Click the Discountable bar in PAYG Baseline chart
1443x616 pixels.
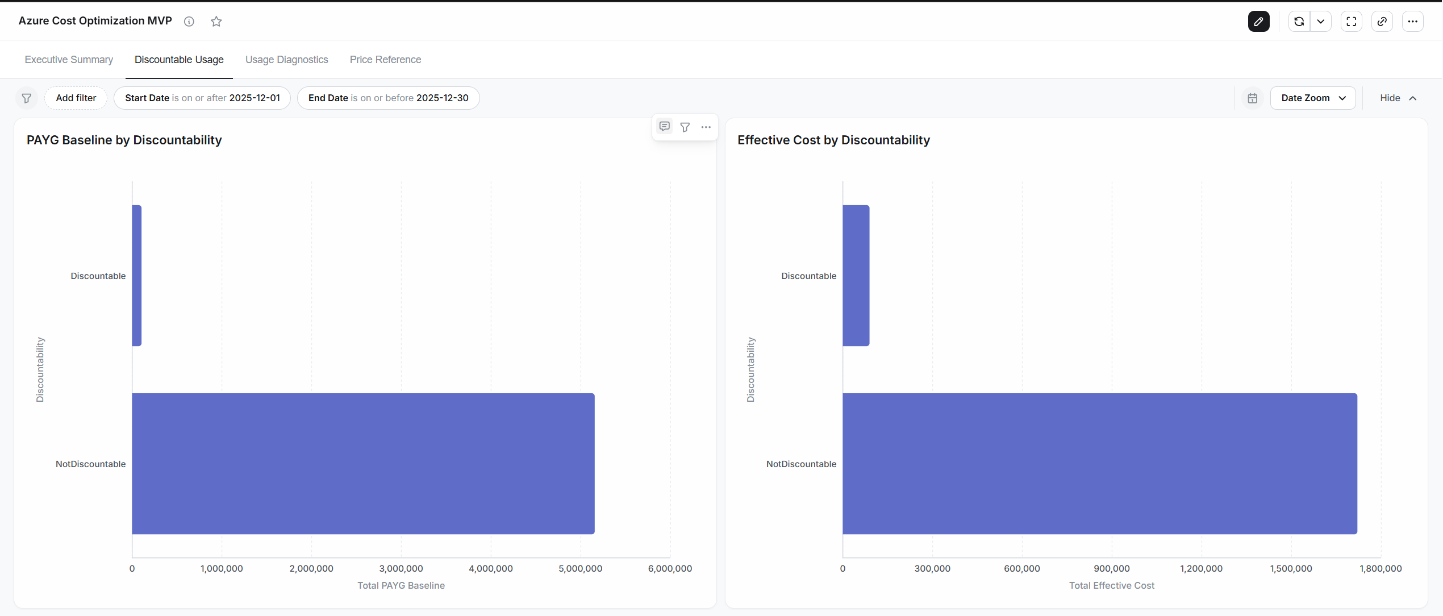point(137,276)
